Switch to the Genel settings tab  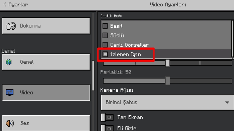pos(46,62)
